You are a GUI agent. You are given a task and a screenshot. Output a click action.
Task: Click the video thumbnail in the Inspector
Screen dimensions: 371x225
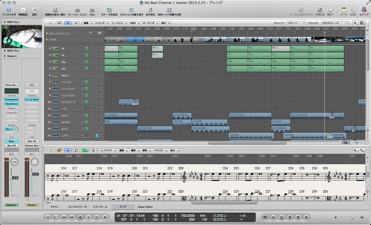coord(22,37)
